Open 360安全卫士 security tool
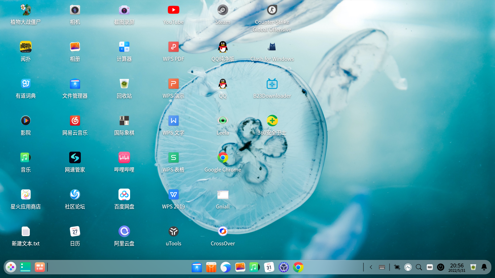The image size is (495, 278). point(272,121)
